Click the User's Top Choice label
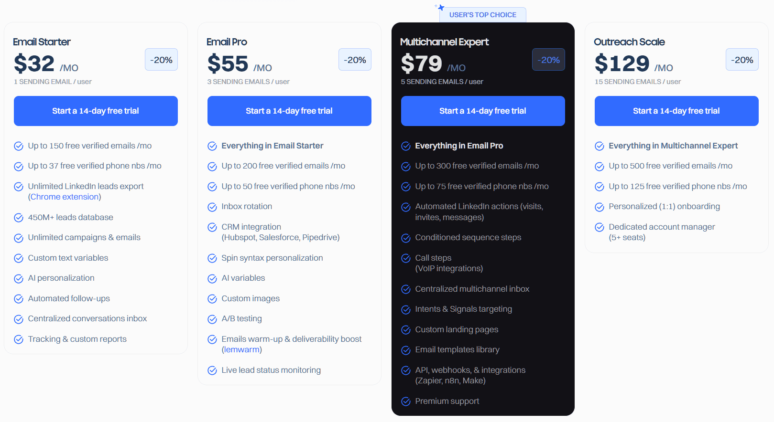The width and height of the screenshot is (774, 422). pyautogui.click(x=483, y=15)
